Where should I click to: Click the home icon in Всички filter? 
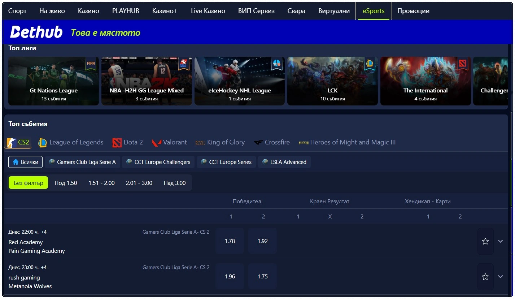click(16, 162)
